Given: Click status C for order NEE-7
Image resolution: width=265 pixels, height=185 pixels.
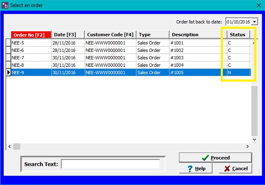Looking at the screenshot, I should click(239, 58).
